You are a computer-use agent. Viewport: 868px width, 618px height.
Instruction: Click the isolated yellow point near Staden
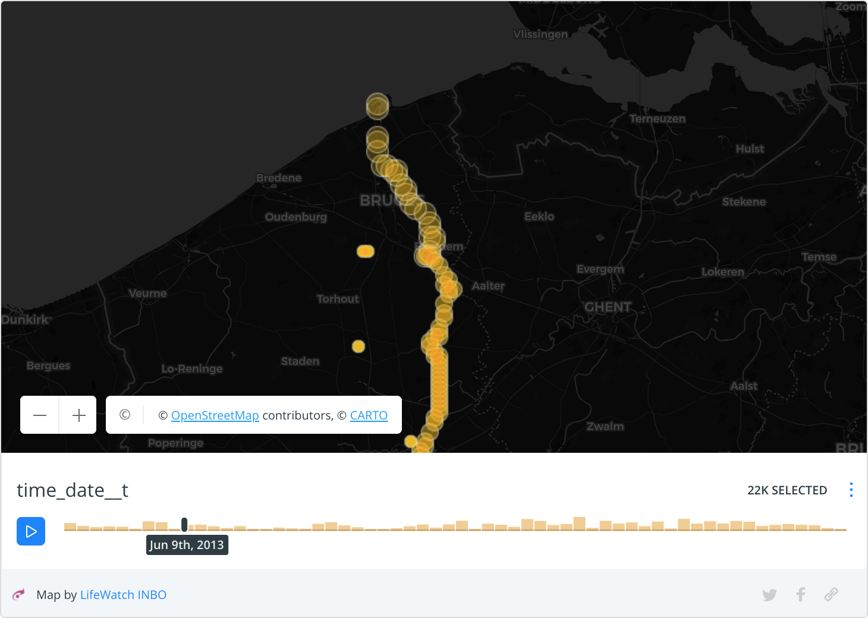click(358, 346)
